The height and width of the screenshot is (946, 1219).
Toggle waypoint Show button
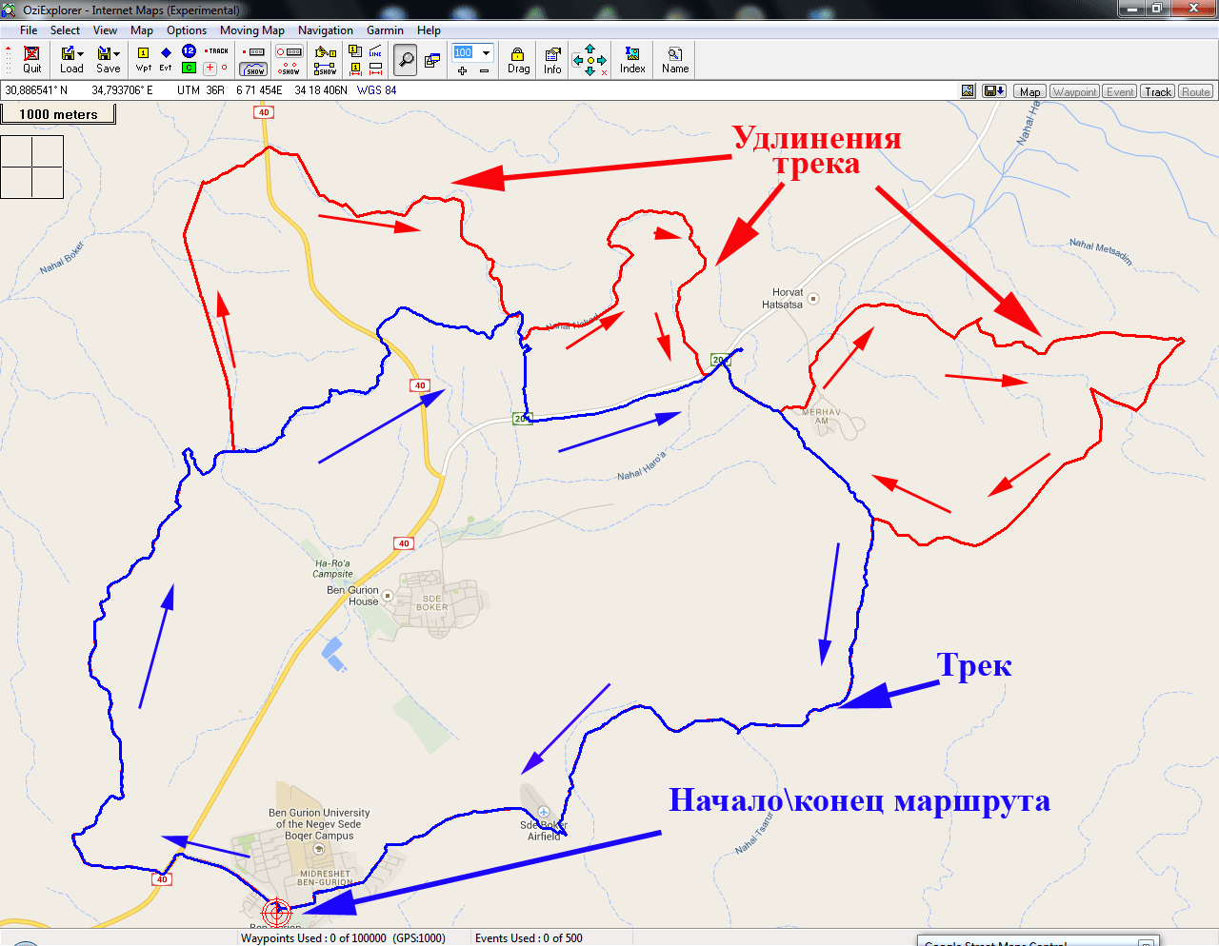point(290,69)
